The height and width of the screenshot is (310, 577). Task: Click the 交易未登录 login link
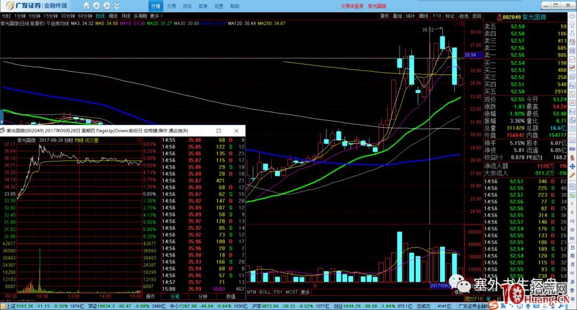tap(352, 6)
